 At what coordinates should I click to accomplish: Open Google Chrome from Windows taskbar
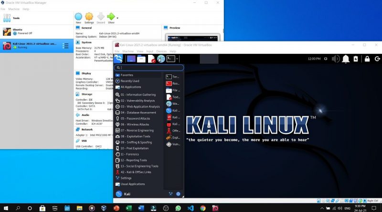coord(202,208)
